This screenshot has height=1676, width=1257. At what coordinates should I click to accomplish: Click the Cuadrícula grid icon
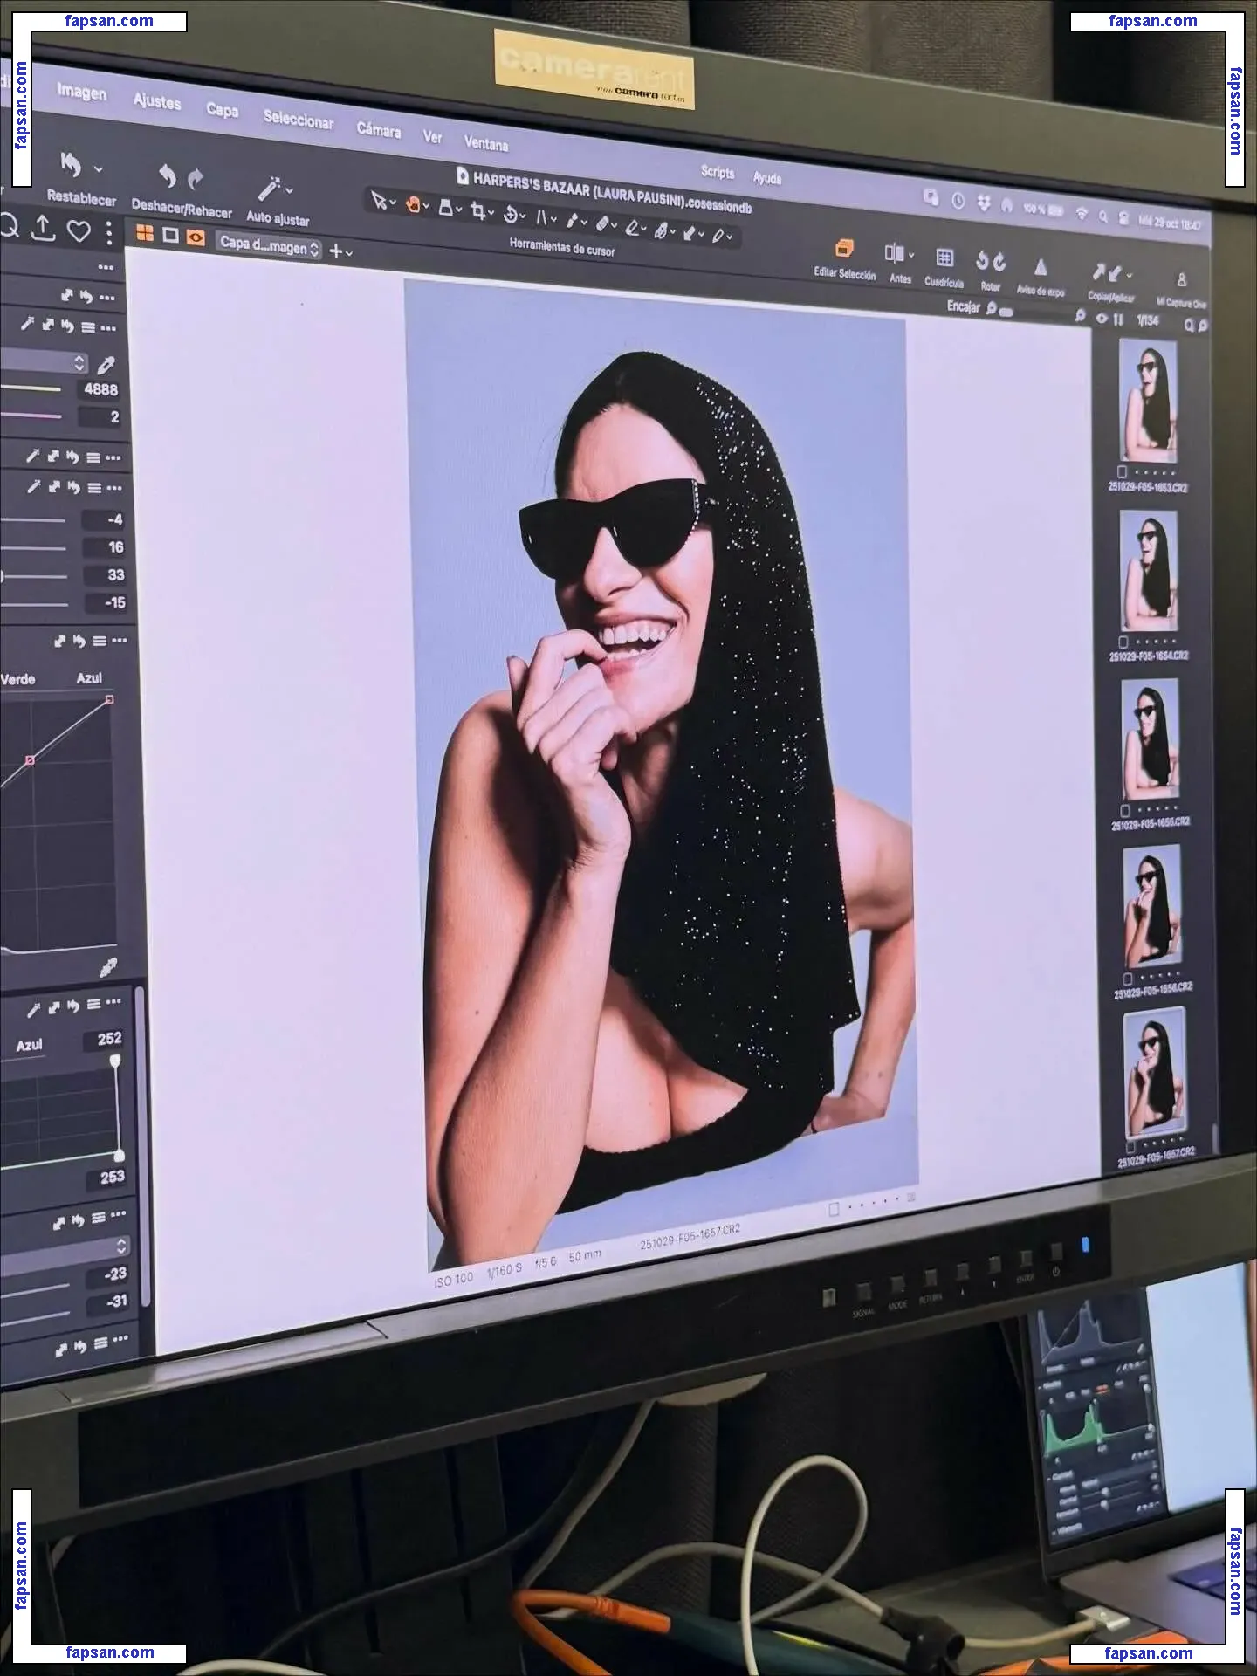pyautogui.click(x=944, y=258)
